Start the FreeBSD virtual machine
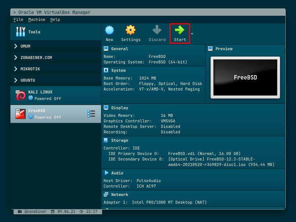 pos(180,29)
